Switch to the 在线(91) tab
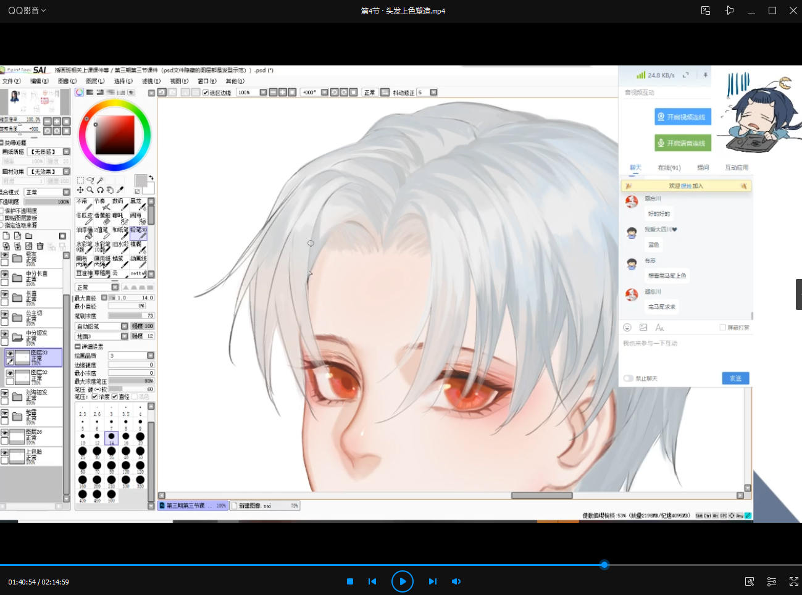Screen dimensions: 802x595 [x=669, y=167]
